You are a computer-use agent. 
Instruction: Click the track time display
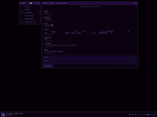[141, 115]
